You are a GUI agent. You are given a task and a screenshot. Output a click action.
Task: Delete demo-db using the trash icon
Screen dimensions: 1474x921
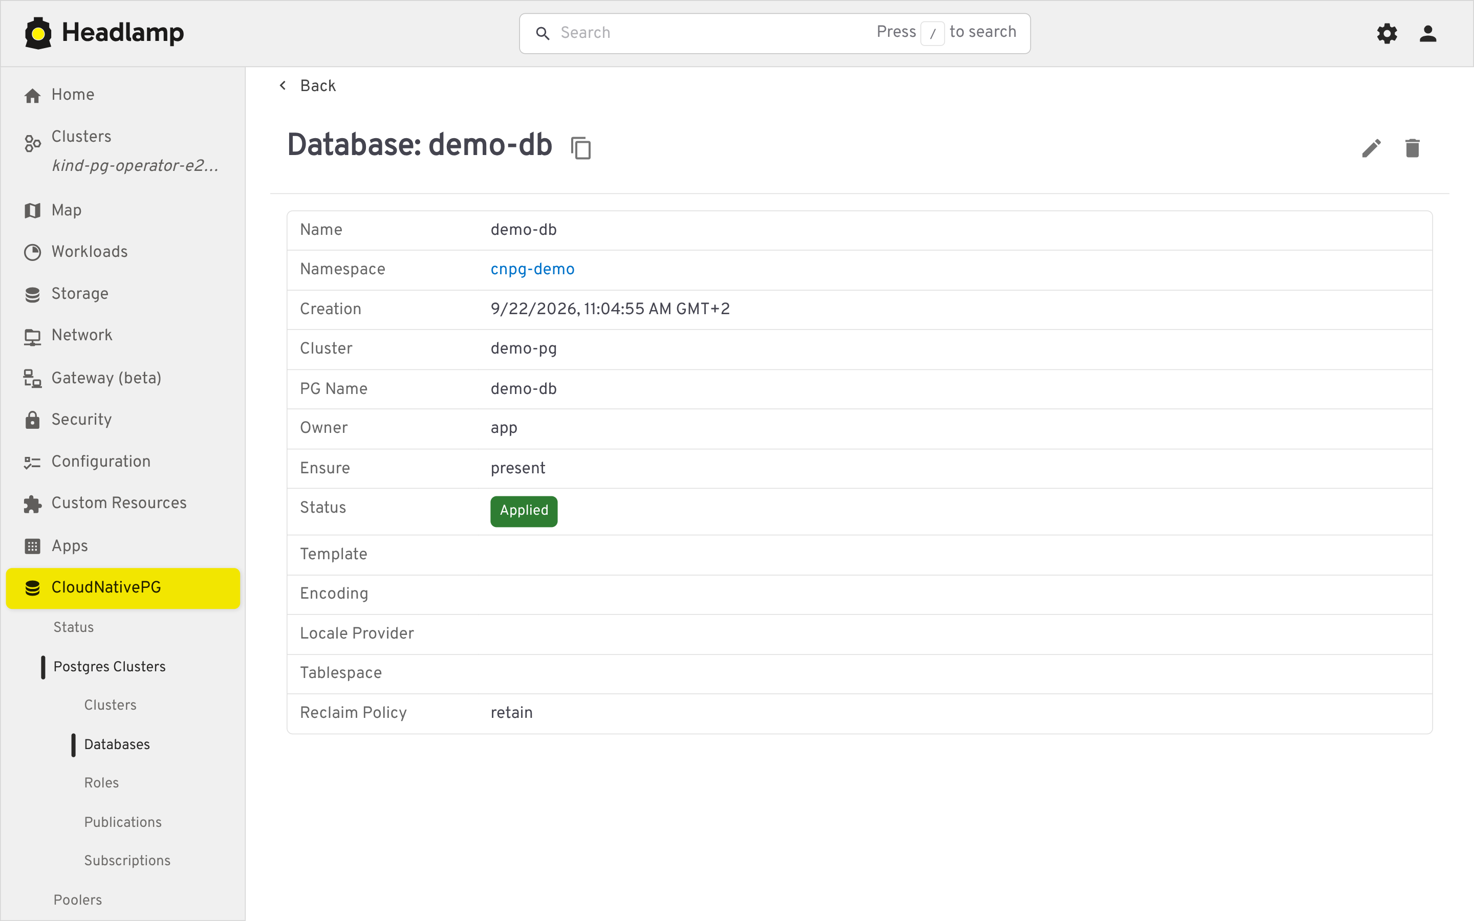pyautogui.click(x=1412, y=147)
